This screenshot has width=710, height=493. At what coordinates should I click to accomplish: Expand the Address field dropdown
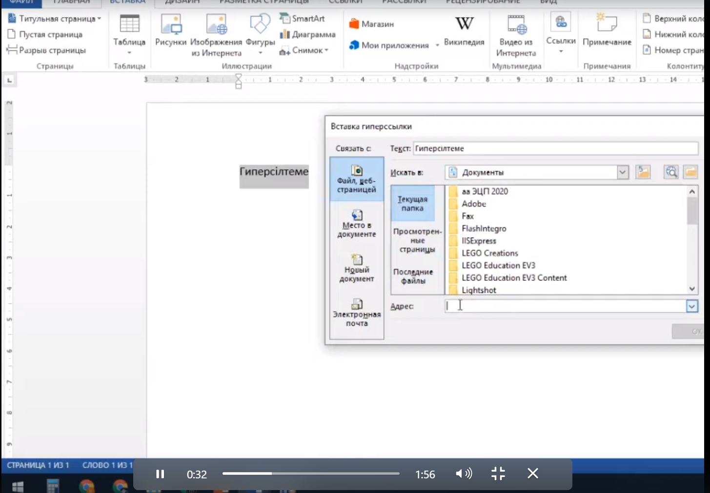(x=692, y=306)
